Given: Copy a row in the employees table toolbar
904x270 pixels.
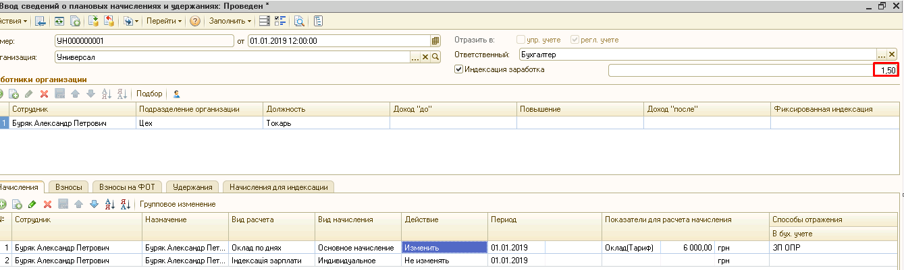Looking at the screenshot, I should 14,94.
